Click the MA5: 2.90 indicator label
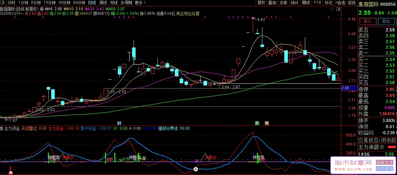 (x=53, y=9)
